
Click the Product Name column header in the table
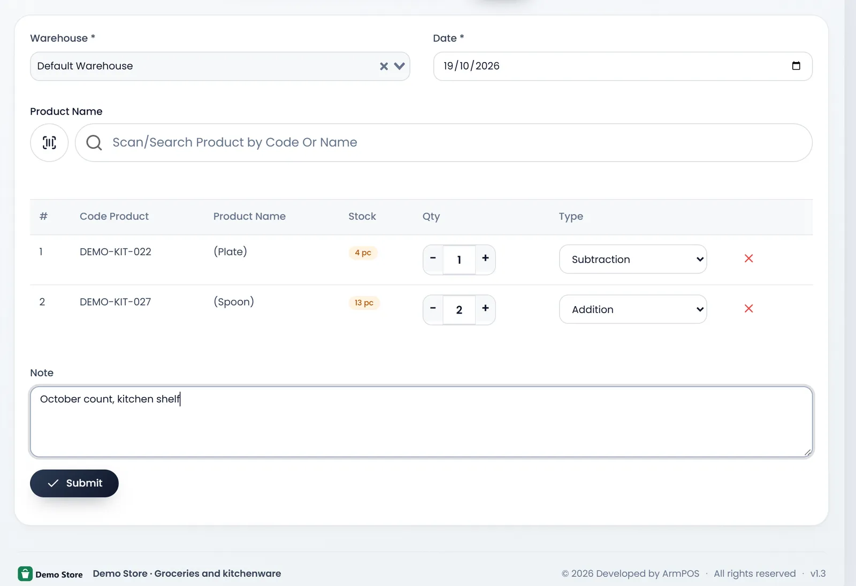[249, 216]
